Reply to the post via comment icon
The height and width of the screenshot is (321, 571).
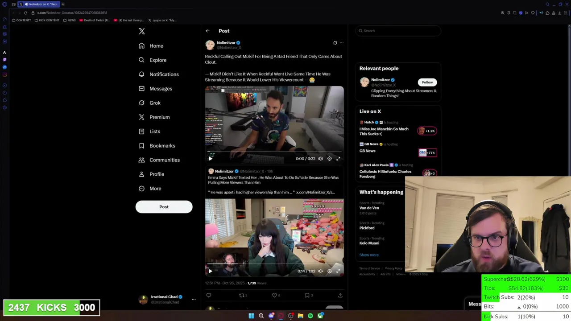[209, 295]
